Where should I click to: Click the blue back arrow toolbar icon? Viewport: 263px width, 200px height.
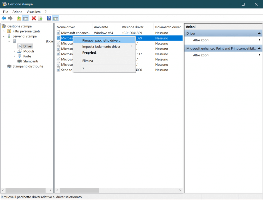(x=4, y=18)
